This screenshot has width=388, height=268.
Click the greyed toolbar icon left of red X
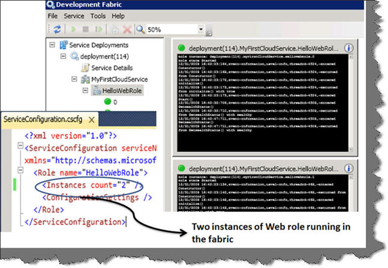pyautogui.click(x=115, y=29)
